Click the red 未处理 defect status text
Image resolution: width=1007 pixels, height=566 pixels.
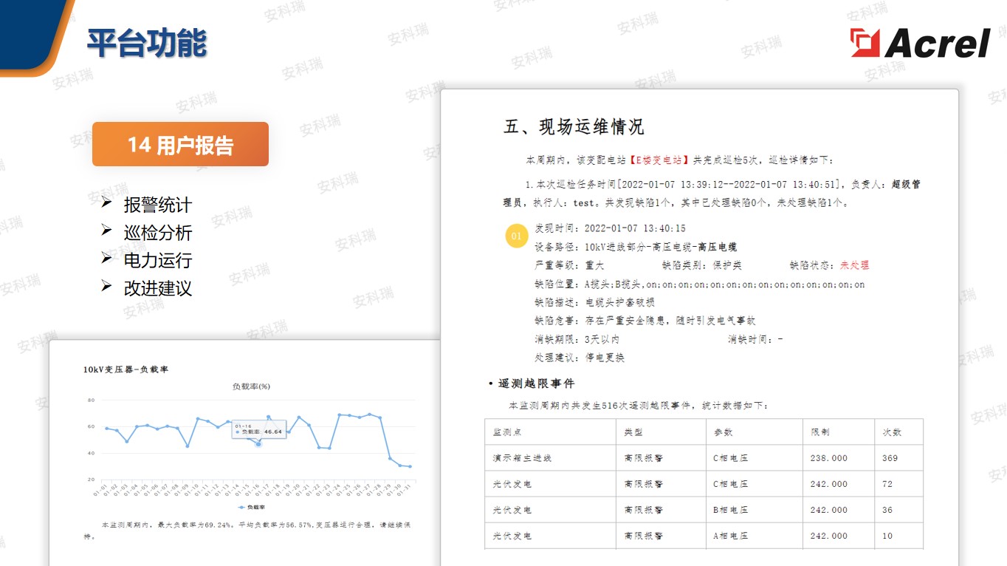[854, 265]
